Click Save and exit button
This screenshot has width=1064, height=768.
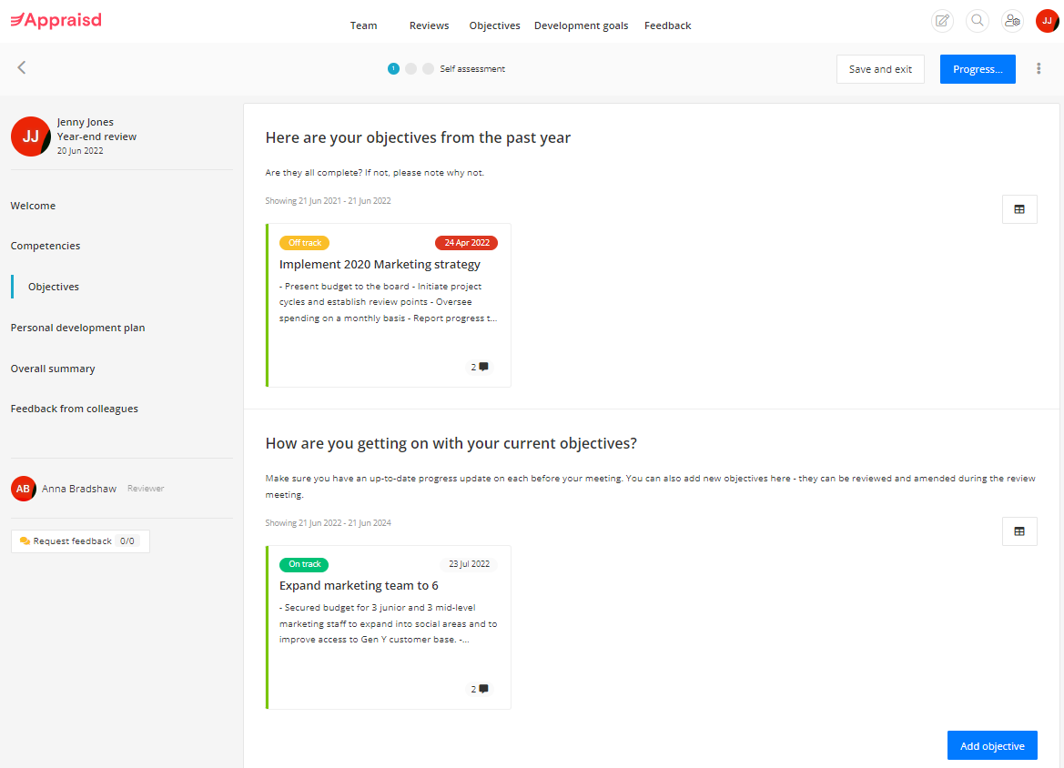click(x=880, y=69)
